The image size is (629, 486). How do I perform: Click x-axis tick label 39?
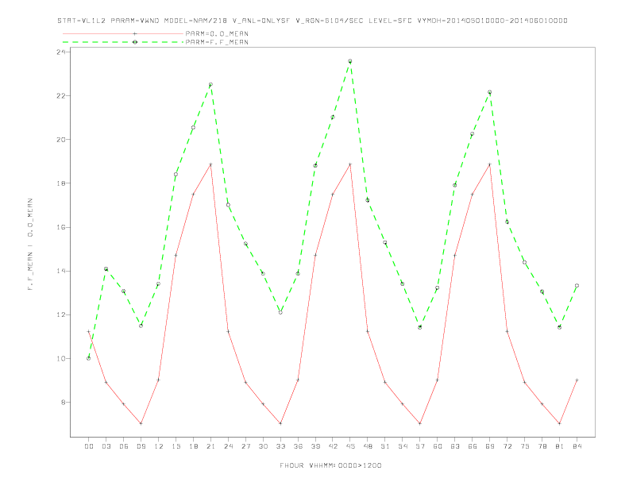315,446
